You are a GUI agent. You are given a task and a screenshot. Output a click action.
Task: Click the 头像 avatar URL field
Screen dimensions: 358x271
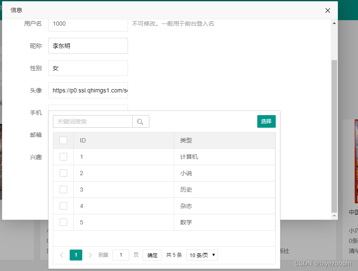pyautogui.click(x=88, y=90)
